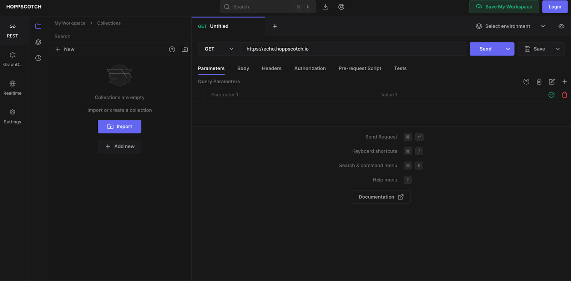Open the REST section in sidebar

12,31
